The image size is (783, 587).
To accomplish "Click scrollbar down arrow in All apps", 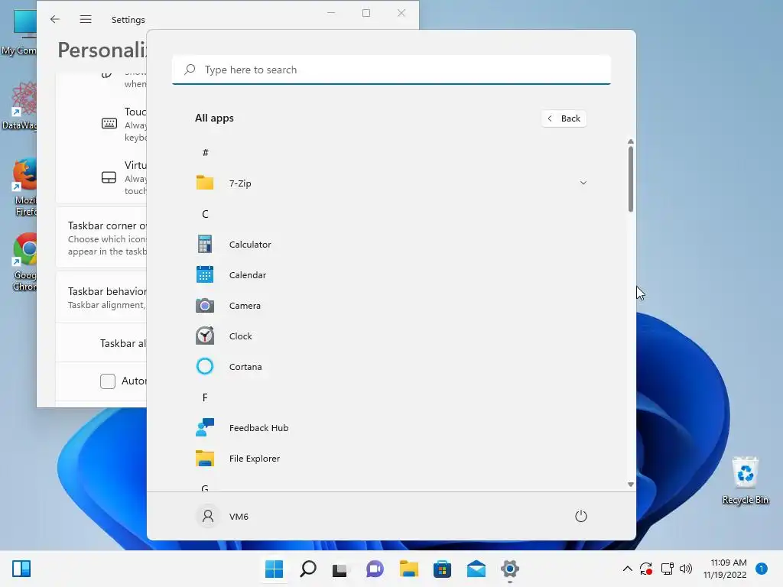I will tap(631, 484).
